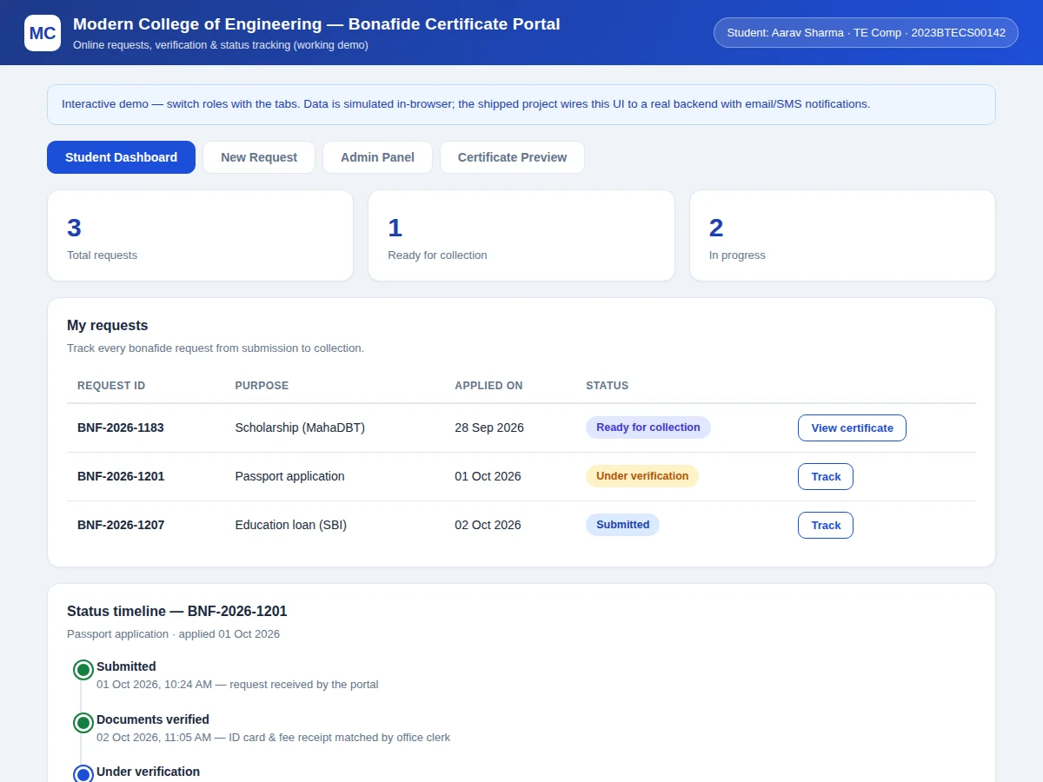Click the Submitted status pill in table
Viewport: 1043px width, 782px height.
click(x=622, y=525)
